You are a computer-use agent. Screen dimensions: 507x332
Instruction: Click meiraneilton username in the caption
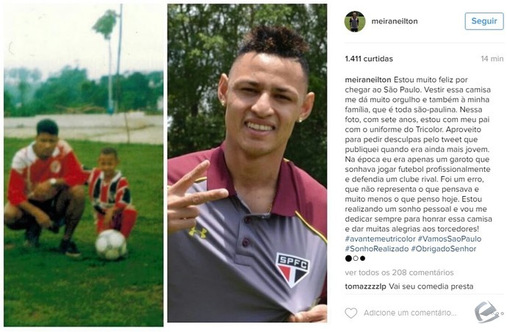(x=368, y=79)
